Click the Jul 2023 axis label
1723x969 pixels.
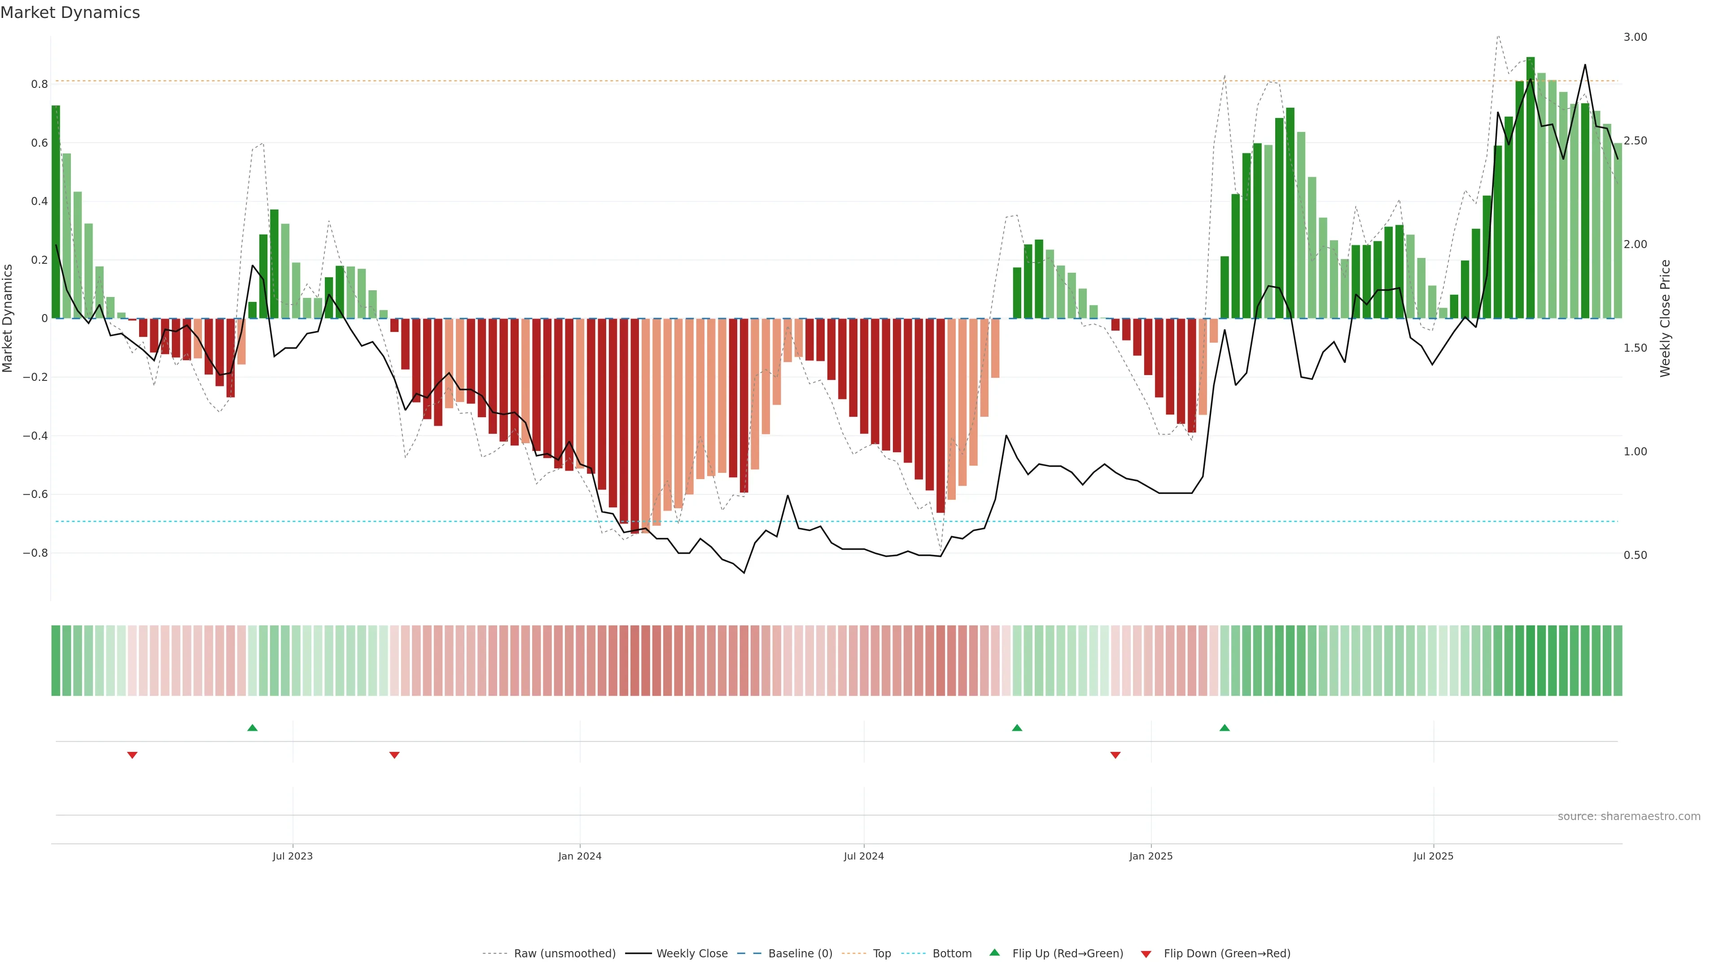click(292, 856)
